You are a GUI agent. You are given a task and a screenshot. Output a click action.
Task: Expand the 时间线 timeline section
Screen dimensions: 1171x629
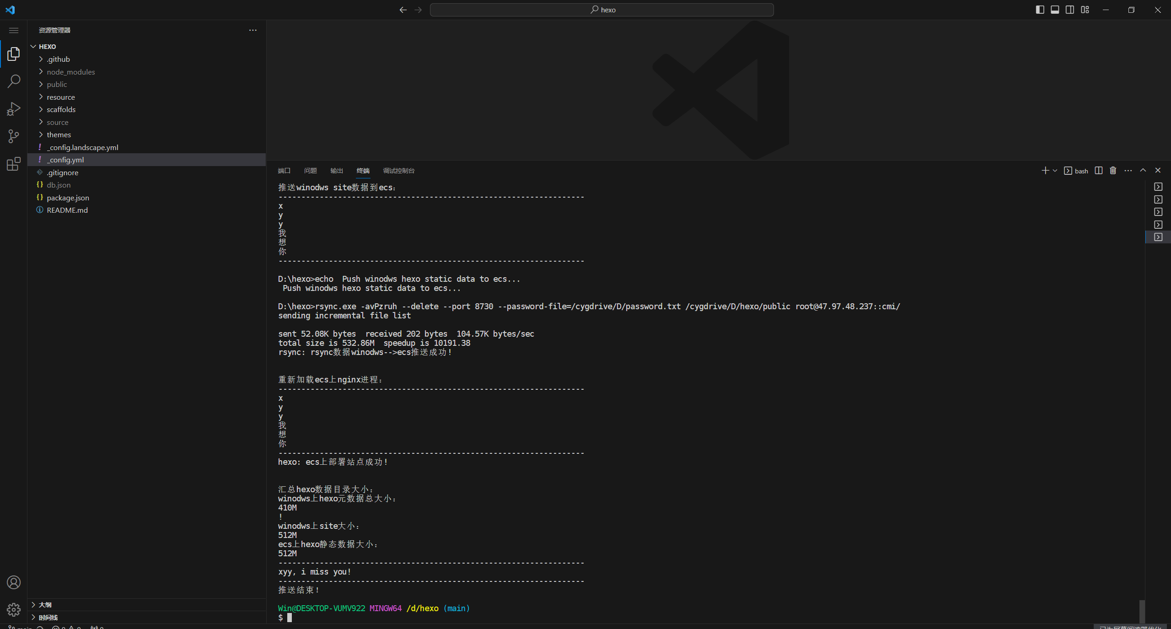[146, 617]
